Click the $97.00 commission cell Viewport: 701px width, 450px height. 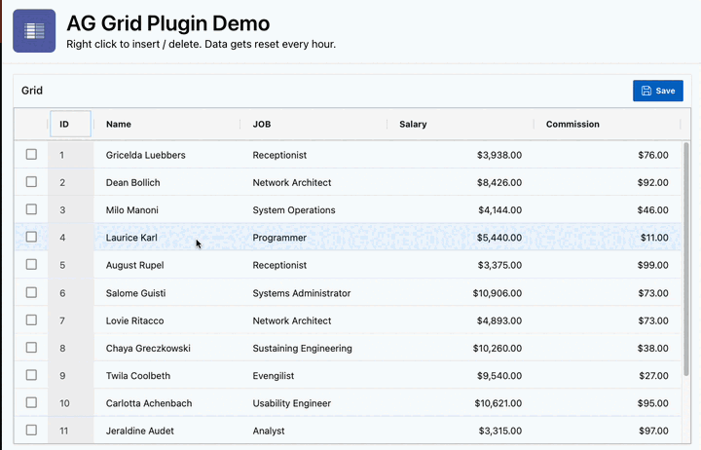[608, 431]
